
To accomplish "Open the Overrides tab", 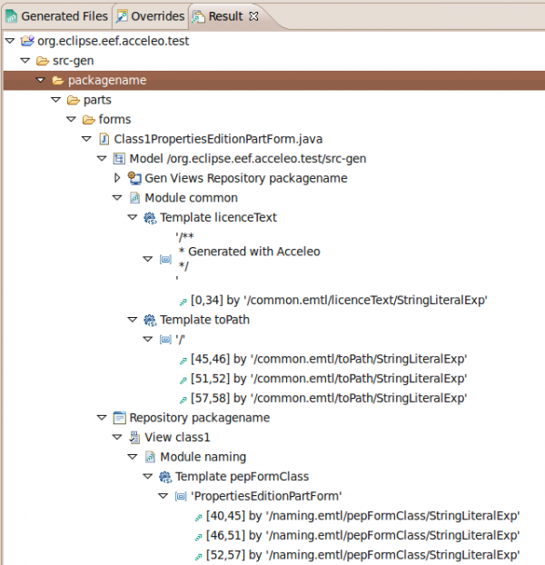I will [x=151, y=15].
